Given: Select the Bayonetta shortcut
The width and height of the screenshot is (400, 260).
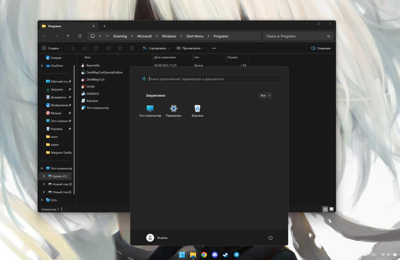Looking at the screenshot, I should 93,65.
